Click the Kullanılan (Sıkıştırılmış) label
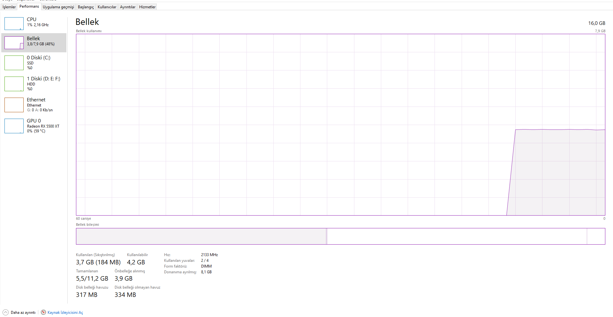 click(x=95, y=255)
